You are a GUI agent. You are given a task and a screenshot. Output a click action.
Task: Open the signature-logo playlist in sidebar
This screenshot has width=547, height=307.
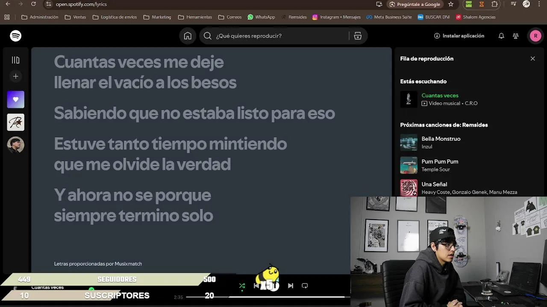coord(16,122)
